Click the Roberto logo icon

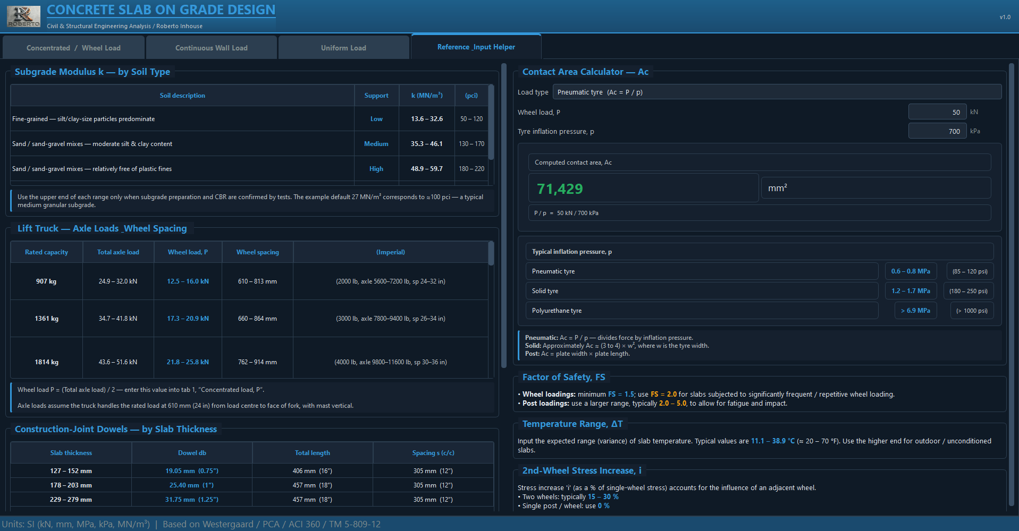[x=23, y=16]
